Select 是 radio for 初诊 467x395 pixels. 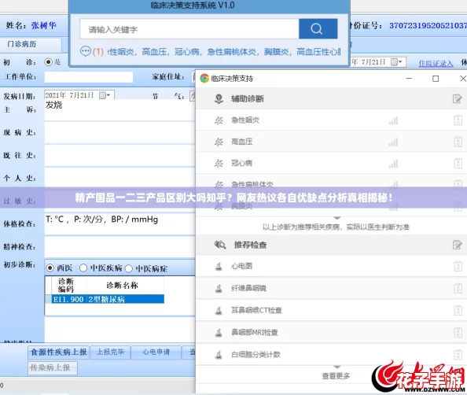[x=48, y=62]
